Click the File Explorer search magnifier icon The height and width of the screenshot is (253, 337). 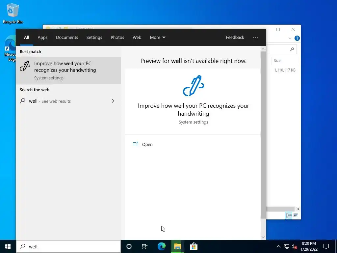[x=292, y=49]
